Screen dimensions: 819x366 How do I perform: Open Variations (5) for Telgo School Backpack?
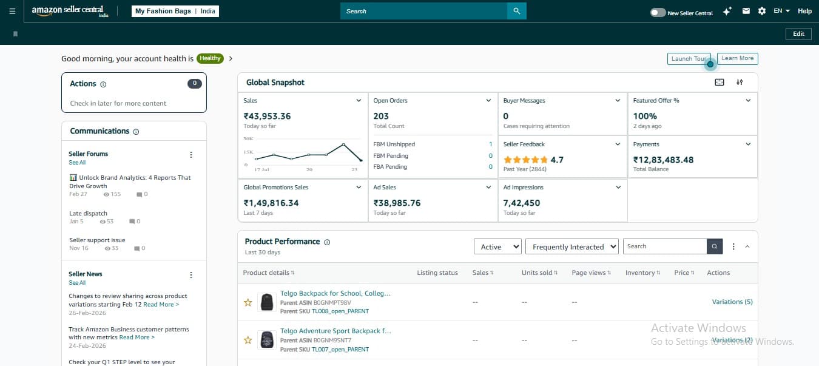[x=732, y=302]
